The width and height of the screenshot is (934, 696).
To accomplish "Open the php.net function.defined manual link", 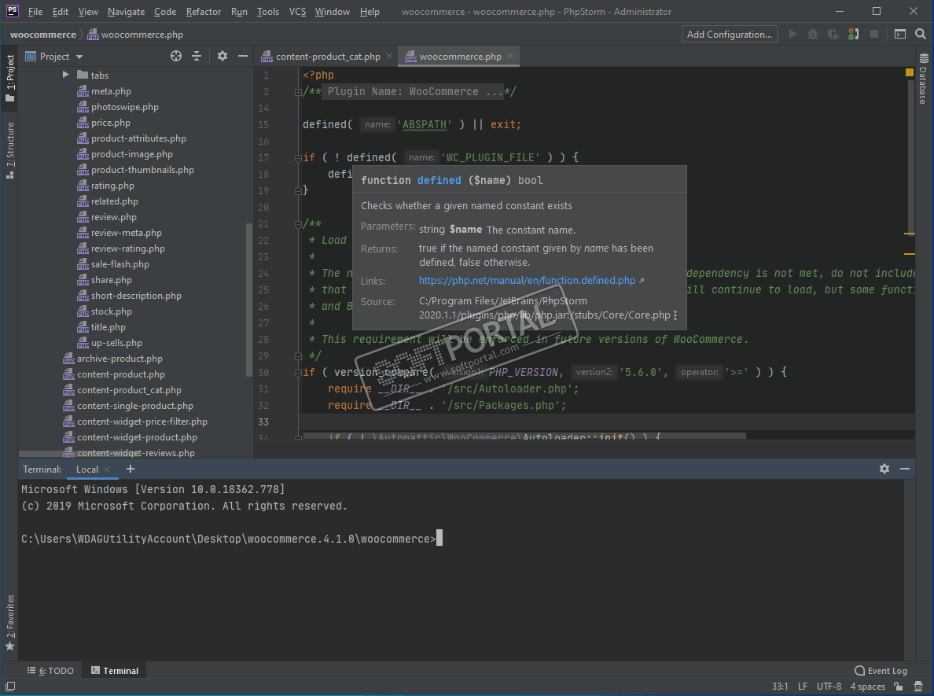I will pos(527,281).
